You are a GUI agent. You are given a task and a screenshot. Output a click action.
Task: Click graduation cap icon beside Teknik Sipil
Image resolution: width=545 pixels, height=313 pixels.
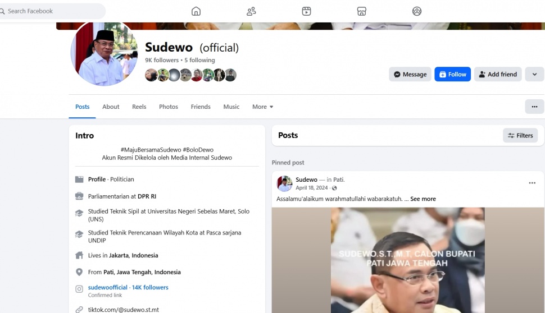click(79, 213)
